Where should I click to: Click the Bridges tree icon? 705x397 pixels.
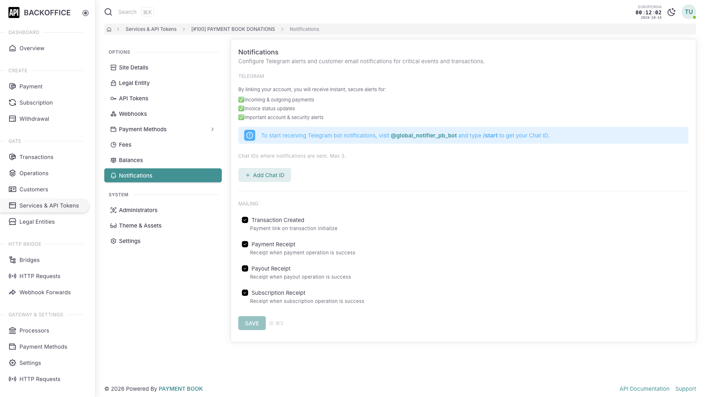point(12,260)
